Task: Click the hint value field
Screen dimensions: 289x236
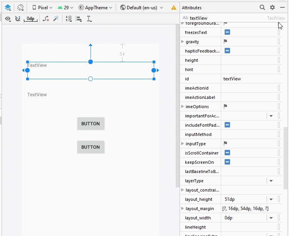Action: tap(249, 70)
